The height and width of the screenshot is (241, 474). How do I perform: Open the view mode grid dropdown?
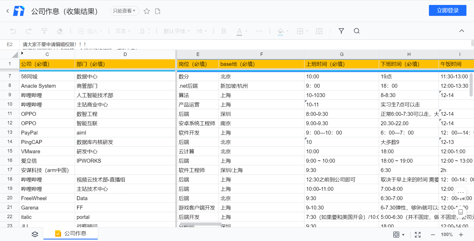tap(399, 234)
